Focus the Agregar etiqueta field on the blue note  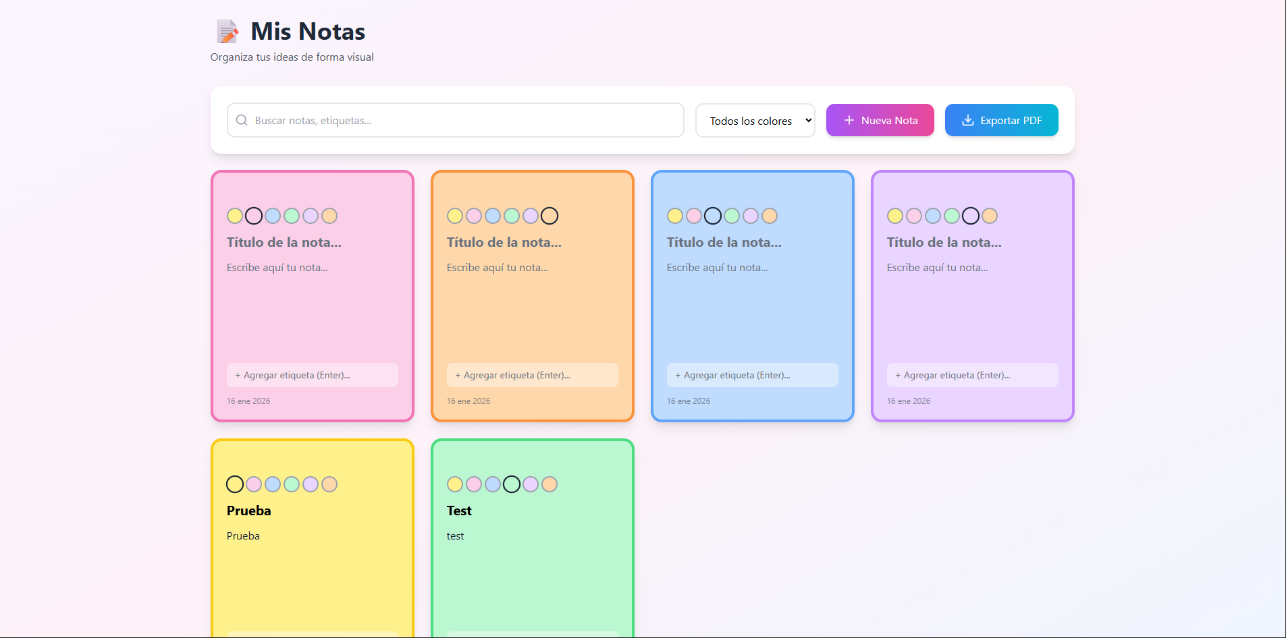[753, 375]
